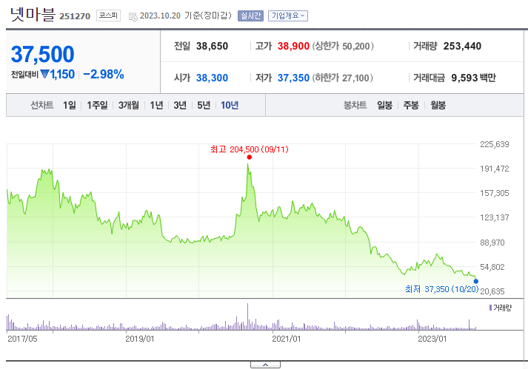Select the 3년 chart period
528x369 pixels.
tap(180, 105)
